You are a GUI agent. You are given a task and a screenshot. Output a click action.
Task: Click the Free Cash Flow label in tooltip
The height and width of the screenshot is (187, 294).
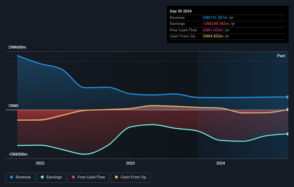tap(183, 30)
